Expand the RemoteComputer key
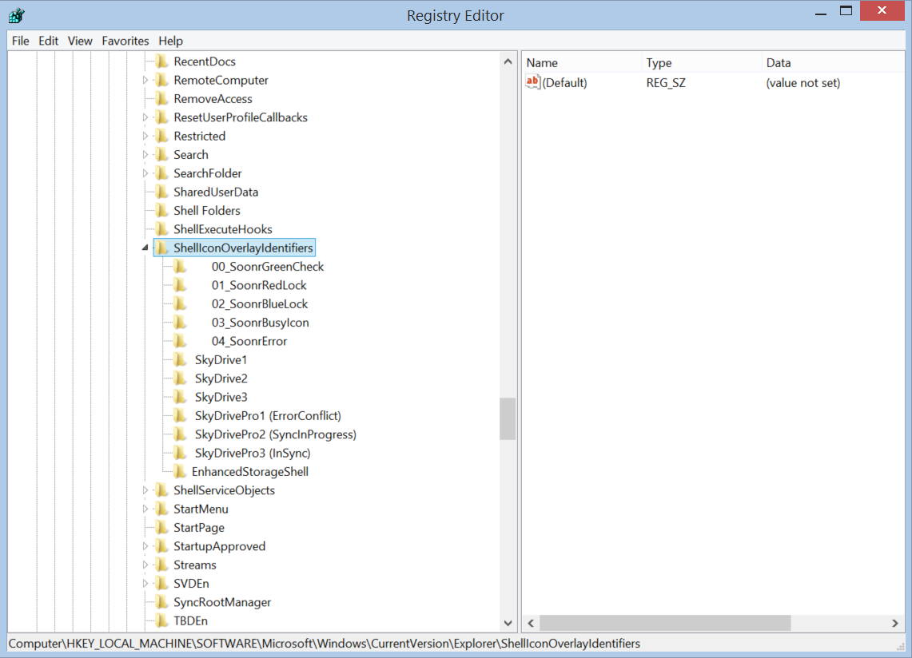Viewport: 912px width, 658px height. click(145, 81)
